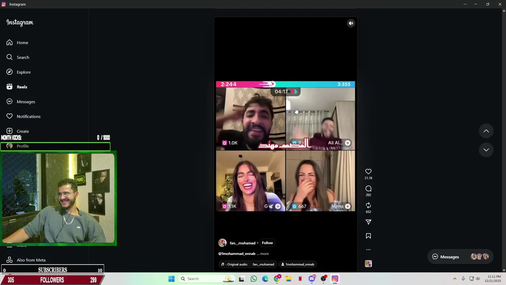This screenshot has width=506, height=285.
Task: Click scrollbar down arrow at window edge
Action: (x=504, y=270)
